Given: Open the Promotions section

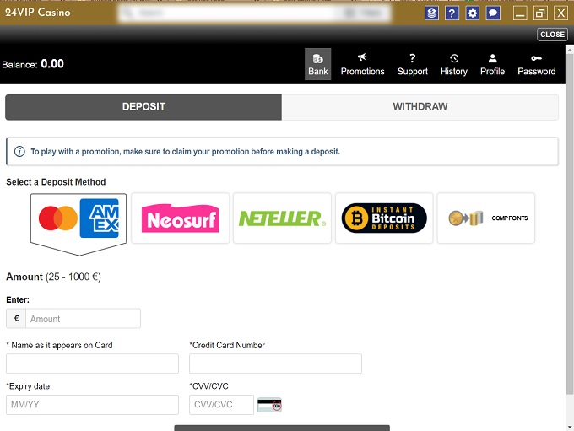Looking at the screenshot, I should coord(362,64).
